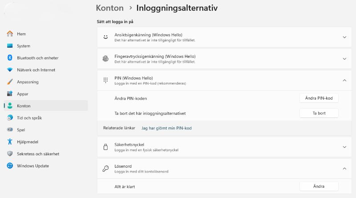Click the Spel gamepad icon
Image resolution: width=356 pixels, height=198 pixels.
point(10,129)
